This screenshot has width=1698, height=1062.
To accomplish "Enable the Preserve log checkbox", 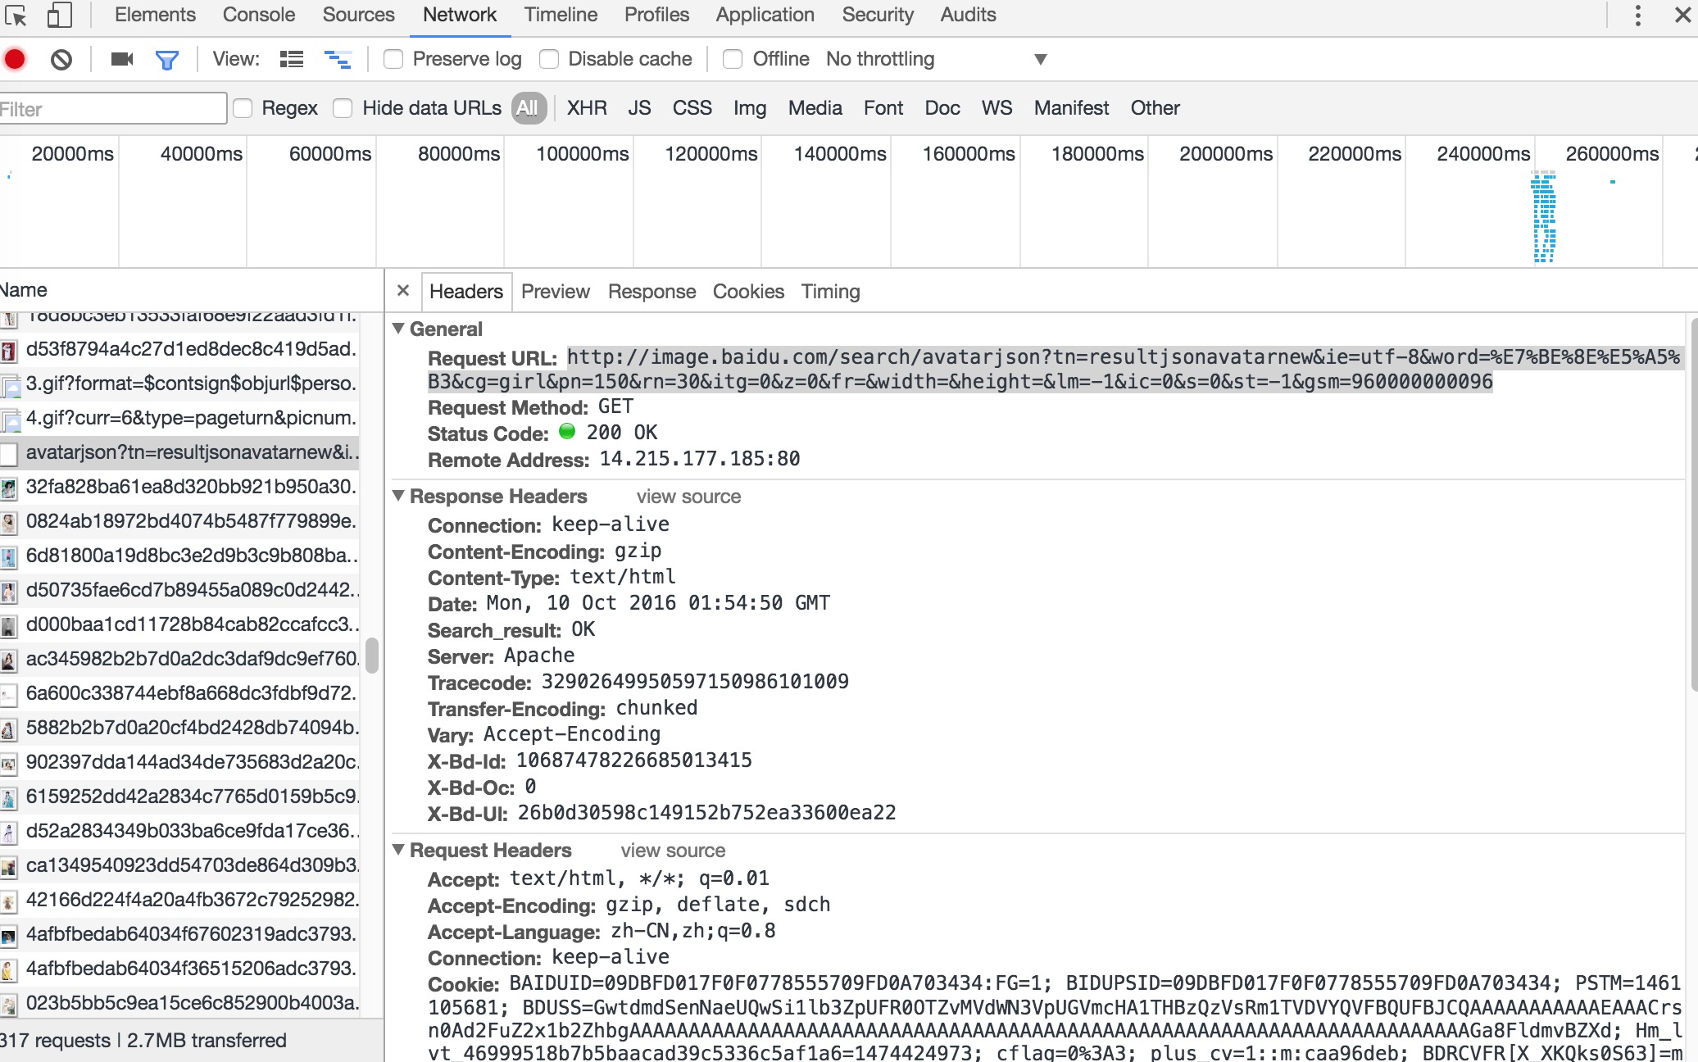I will coord(393,59).
